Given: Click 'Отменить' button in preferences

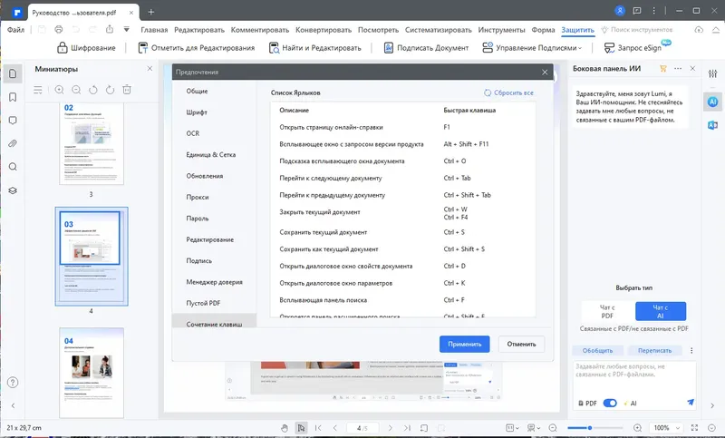Looking at the screenshot, I should pyautogui.click(x=521, y=344).
